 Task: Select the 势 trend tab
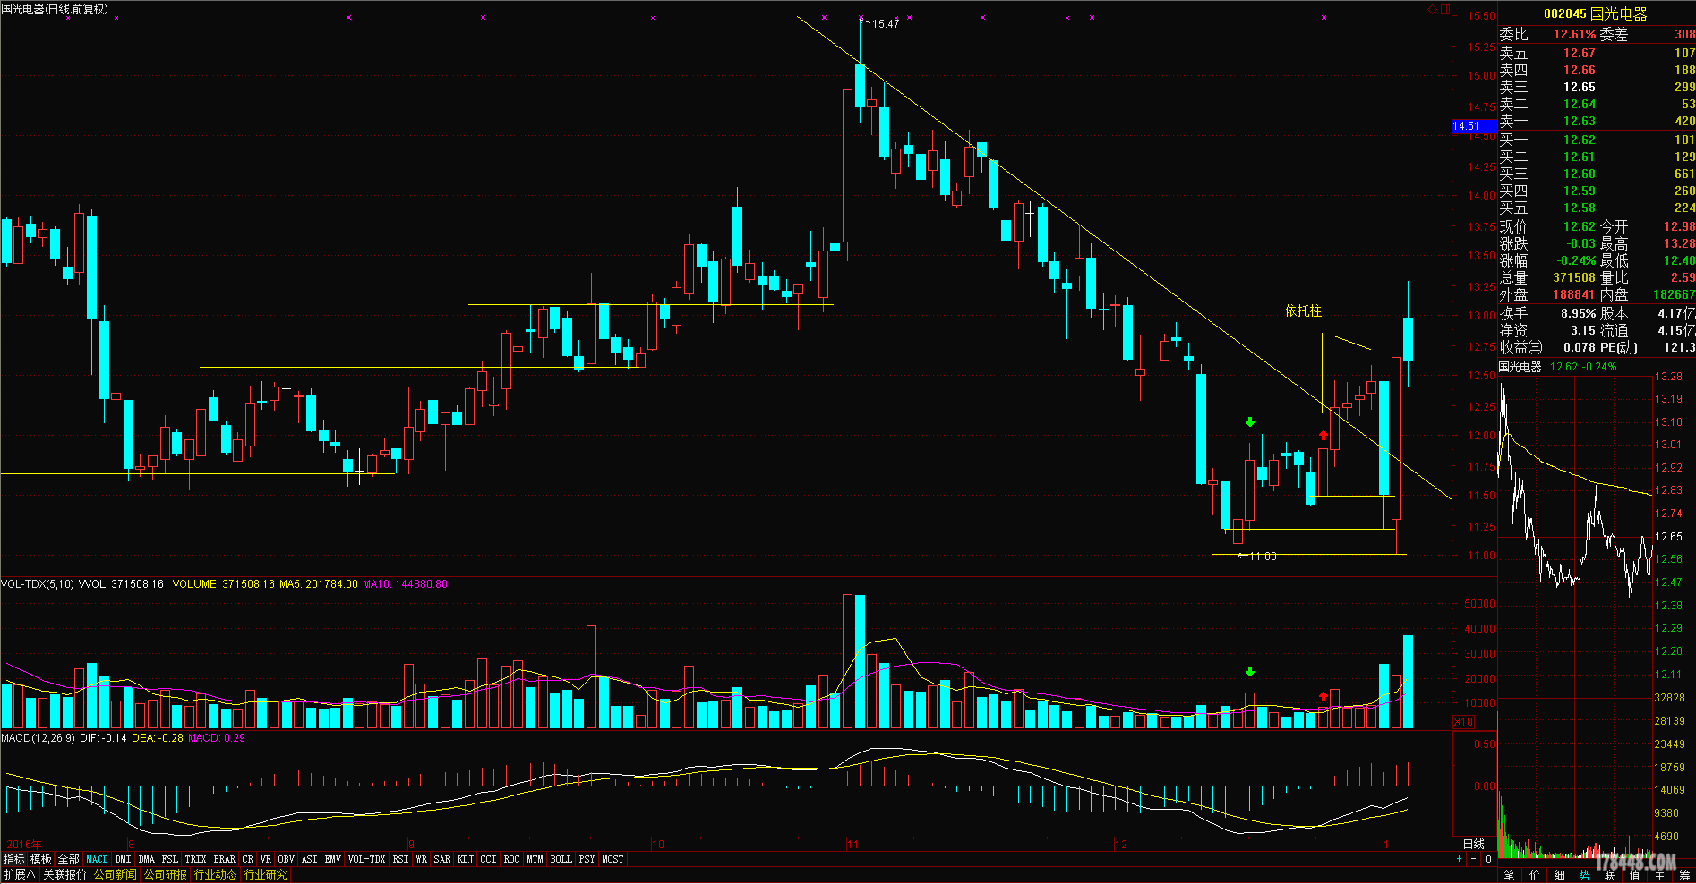coord(1585,875)
